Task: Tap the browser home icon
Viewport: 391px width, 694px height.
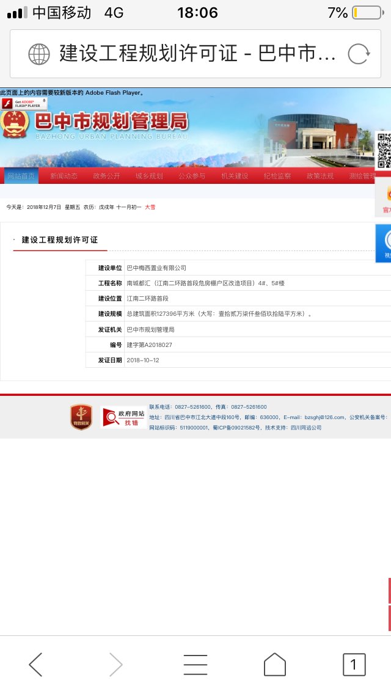Action: (x=274, y=664)
